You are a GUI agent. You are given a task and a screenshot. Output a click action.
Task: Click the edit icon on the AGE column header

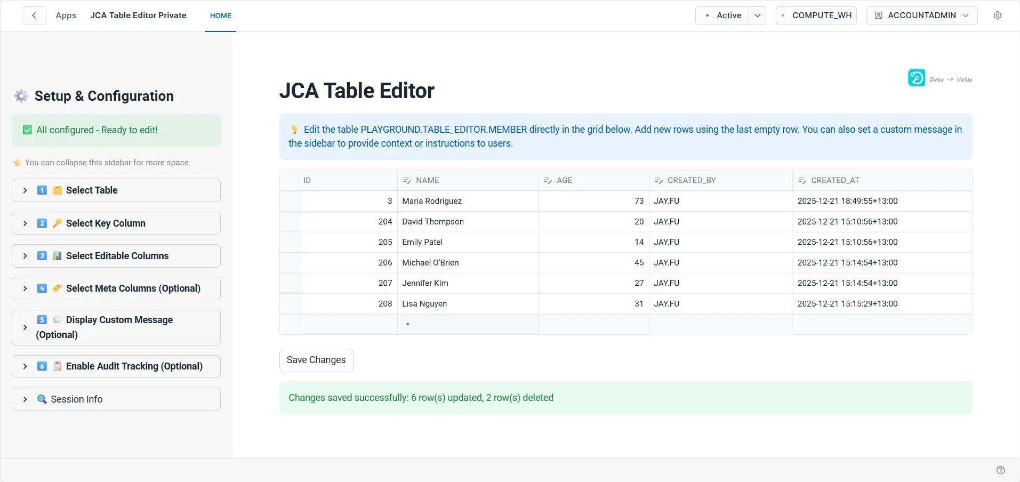click(548, 180)
